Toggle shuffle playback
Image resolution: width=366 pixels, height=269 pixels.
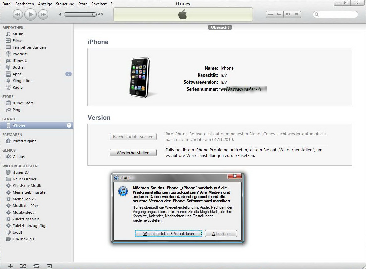[x=23, y=266]
